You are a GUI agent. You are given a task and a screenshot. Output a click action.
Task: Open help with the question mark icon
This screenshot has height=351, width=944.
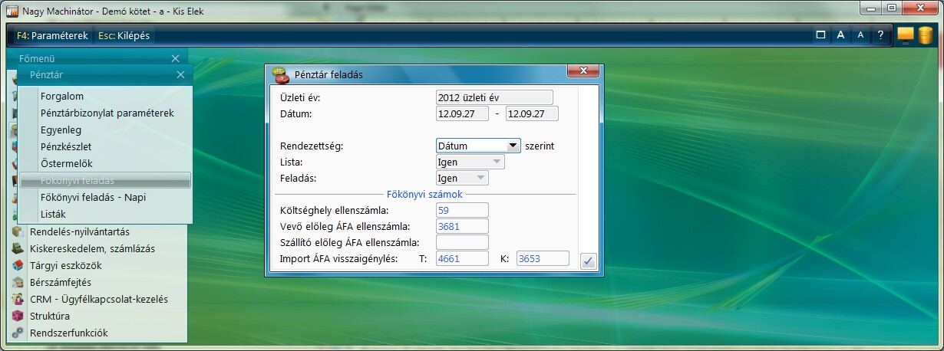tap(880, 35)
